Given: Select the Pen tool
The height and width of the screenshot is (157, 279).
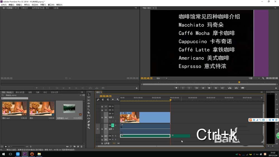Looking at the screenshot, I should 89,122.
